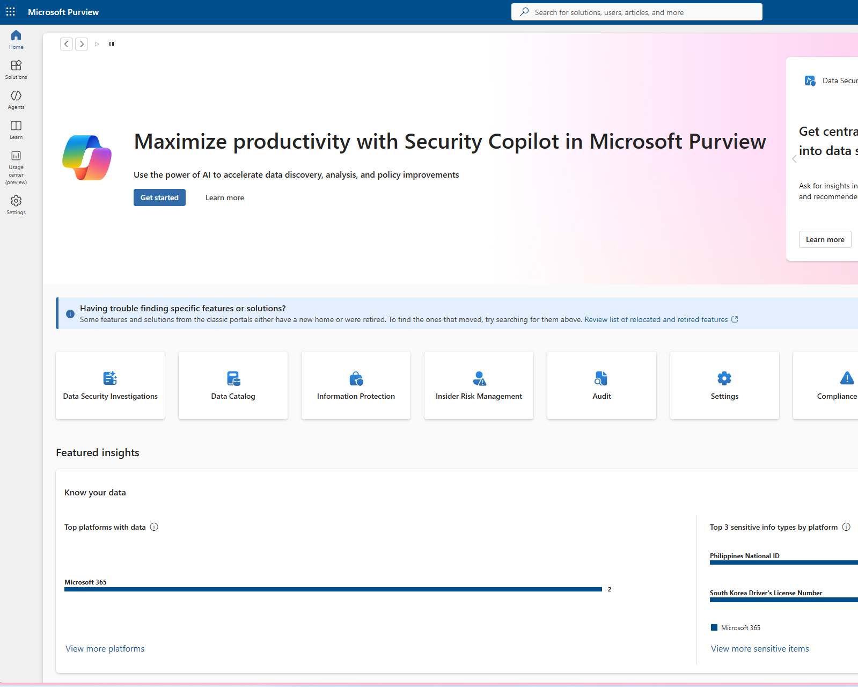This screenshot has width=858, height=687.
Task: Click the search magnifier icon
Action: coord(524,12)
